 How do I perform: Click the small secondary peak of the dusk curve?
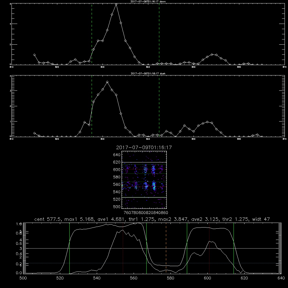click(207, 122)
